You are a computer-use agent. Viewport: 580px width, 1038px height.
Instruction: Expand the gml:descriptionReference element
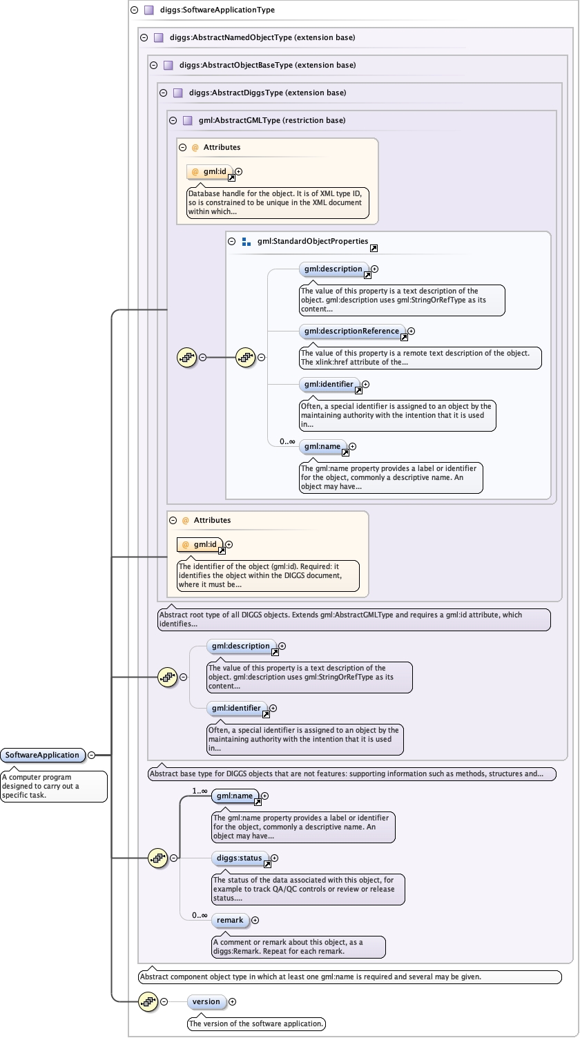point(412,331)
